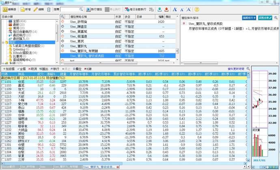This screenshot has width=280, height=170.
Task: Click the magnifier icon in strategy list header
Action: (62, 17)
